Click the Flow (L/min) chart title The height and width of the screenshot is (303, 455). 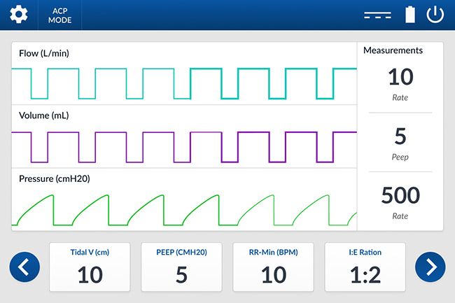coord(43,53)
